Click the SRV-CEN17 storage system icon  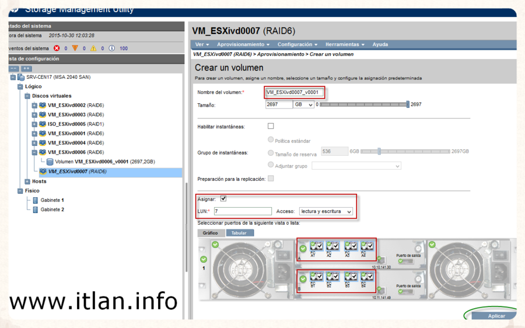click(x=21, y=77)
